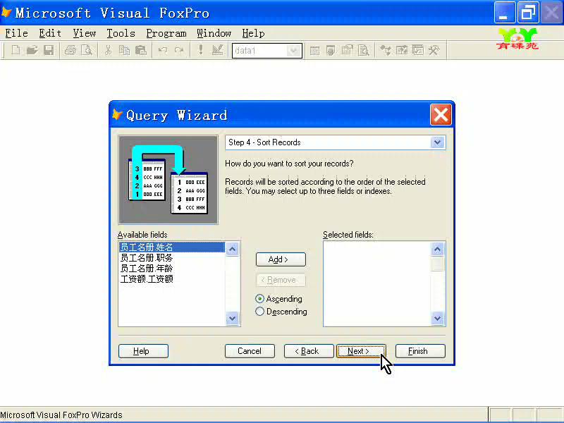Click the Toolbox hammer-and-wrench icon
564x423 pixels.
click(x=434, y=50)
